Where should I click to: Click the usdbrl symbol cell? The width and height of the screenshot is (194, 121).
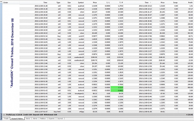point(81,39)
